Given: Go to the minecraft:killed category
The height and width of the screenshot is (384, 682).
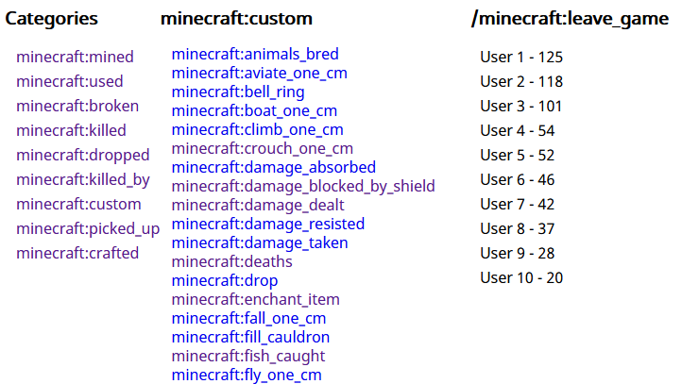Looking at the screenshot, I should click(72, 130).
